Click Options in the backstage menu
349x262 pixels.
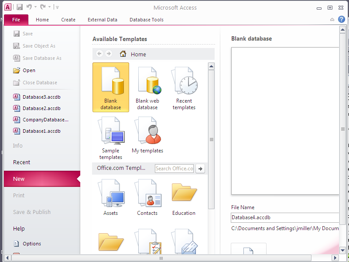point(32,244)
